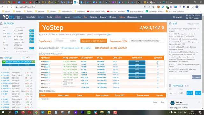Open RoboTrade in the top menu
Screen dimensions: 204x115
click(31, 17)
